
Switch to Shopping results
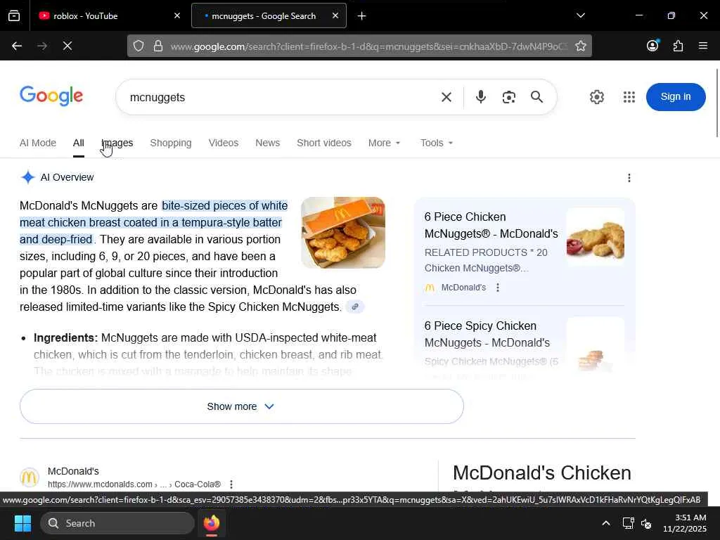point(171,143)
